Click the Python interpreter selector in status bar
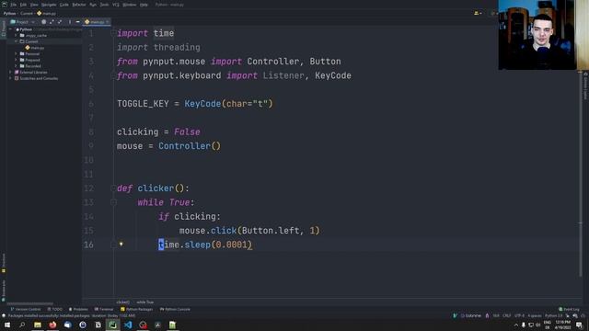The width and height of the screenshot is (589, 331). click(554, 315)
